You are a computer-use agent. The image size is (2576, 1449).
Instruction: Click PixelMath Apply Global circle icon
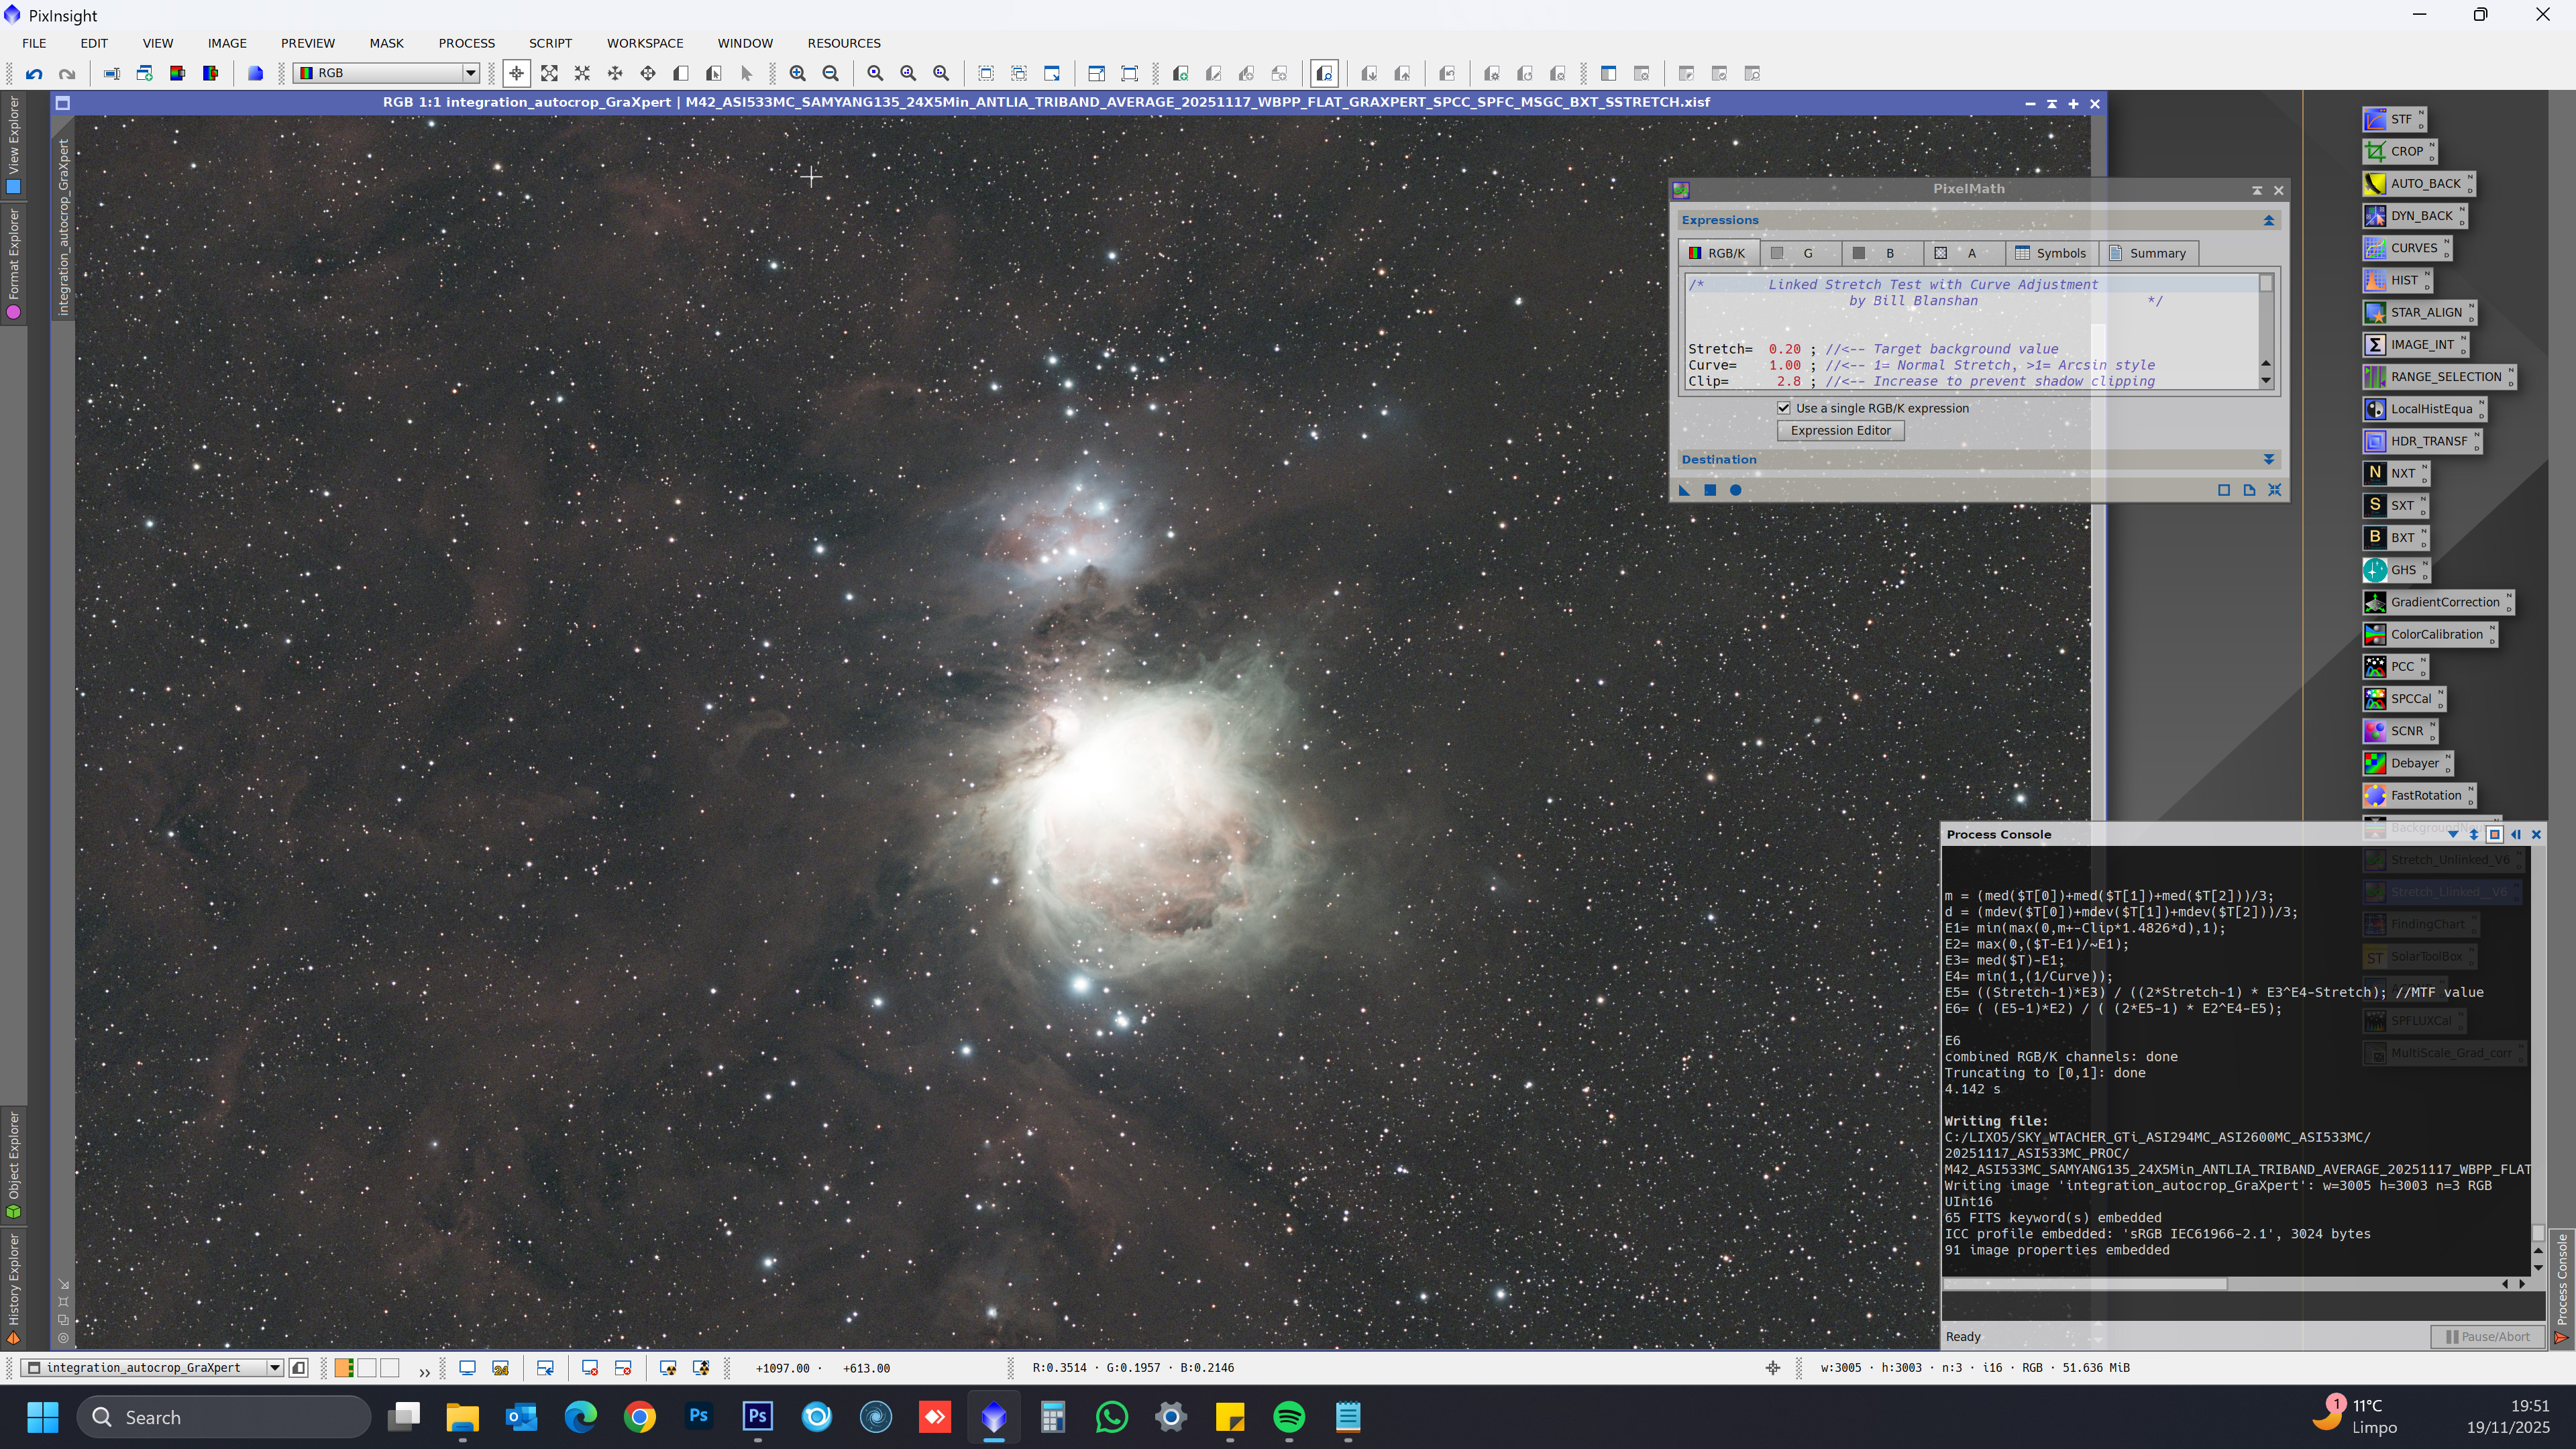tap(1735, 490)
